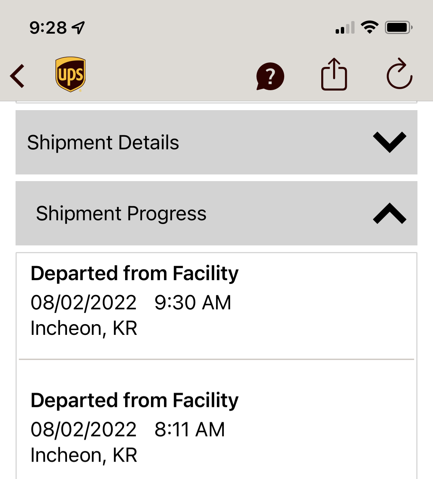Tap the cellular signal bars
The image size is (433, 479).
pos(345,28)
